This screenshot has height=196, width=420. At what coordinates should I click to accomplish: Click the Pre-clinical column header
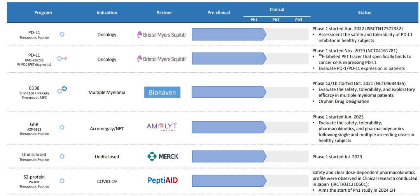click(x=219, y=13)
